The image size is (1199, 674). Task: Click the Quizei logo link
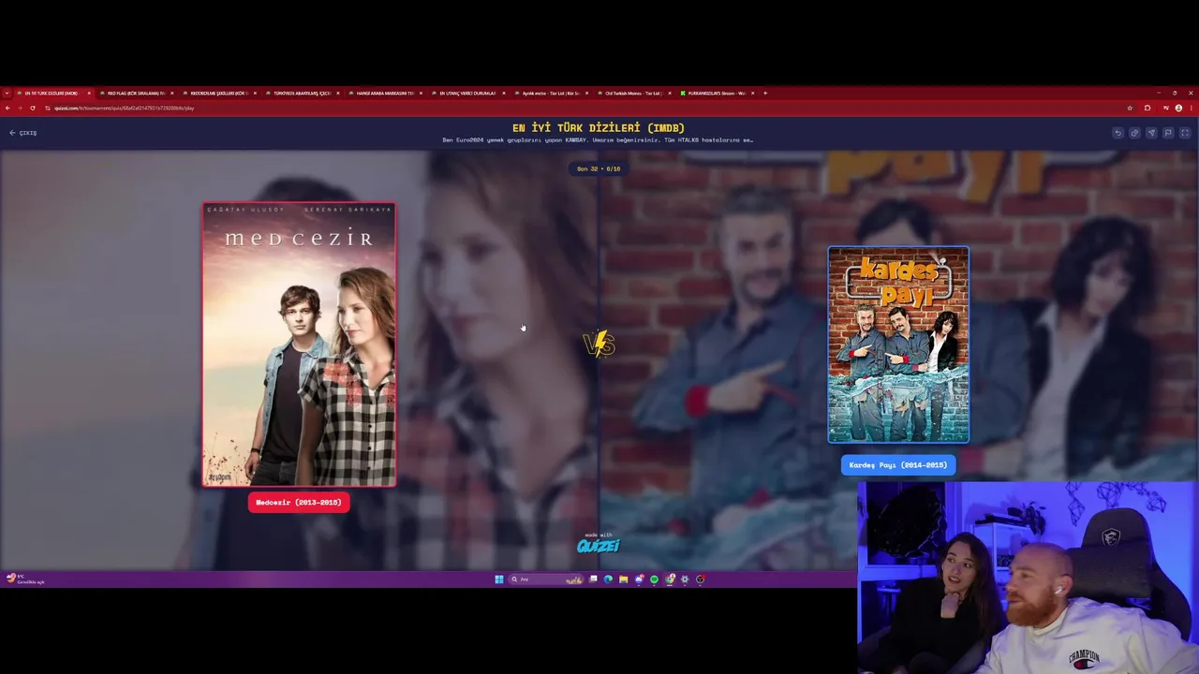click(x=599, y=545)
